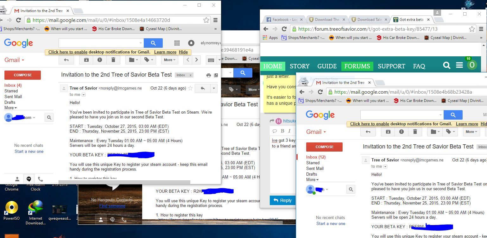Open the PowerISO desktop icon
Image resolution: width=487 pixels, height=238 pixels.
pos(12,209)
